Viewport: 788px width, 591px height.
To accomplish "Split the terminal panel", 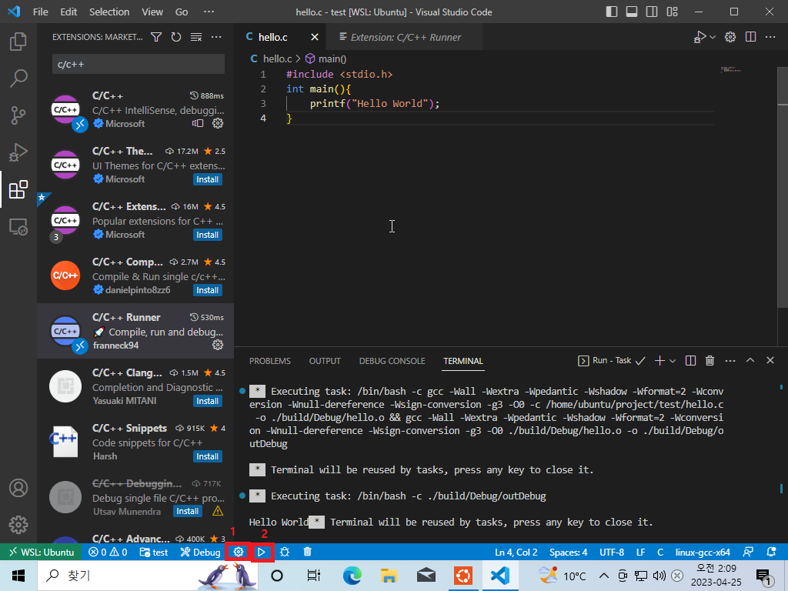I will pos(690,360).
